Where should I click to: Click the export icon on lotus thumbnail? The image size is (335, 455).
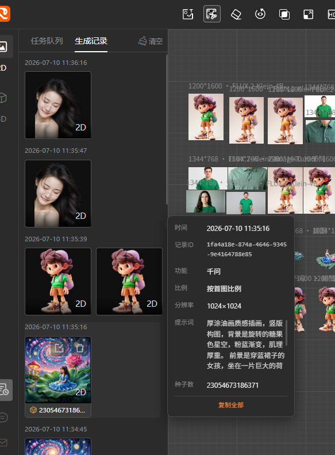(59, 348)
